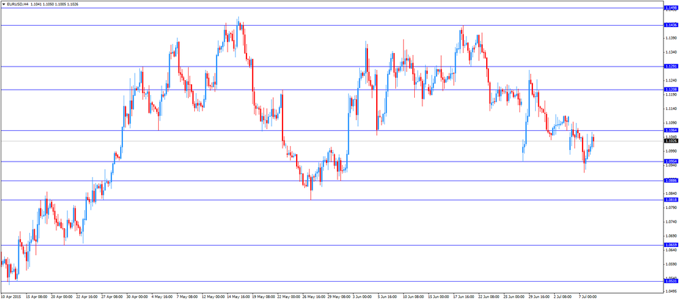The width and height of the screenshot is (679, 300).
Task: Select the 1.1291 horizontal line price tag
Action: [670, 67]
